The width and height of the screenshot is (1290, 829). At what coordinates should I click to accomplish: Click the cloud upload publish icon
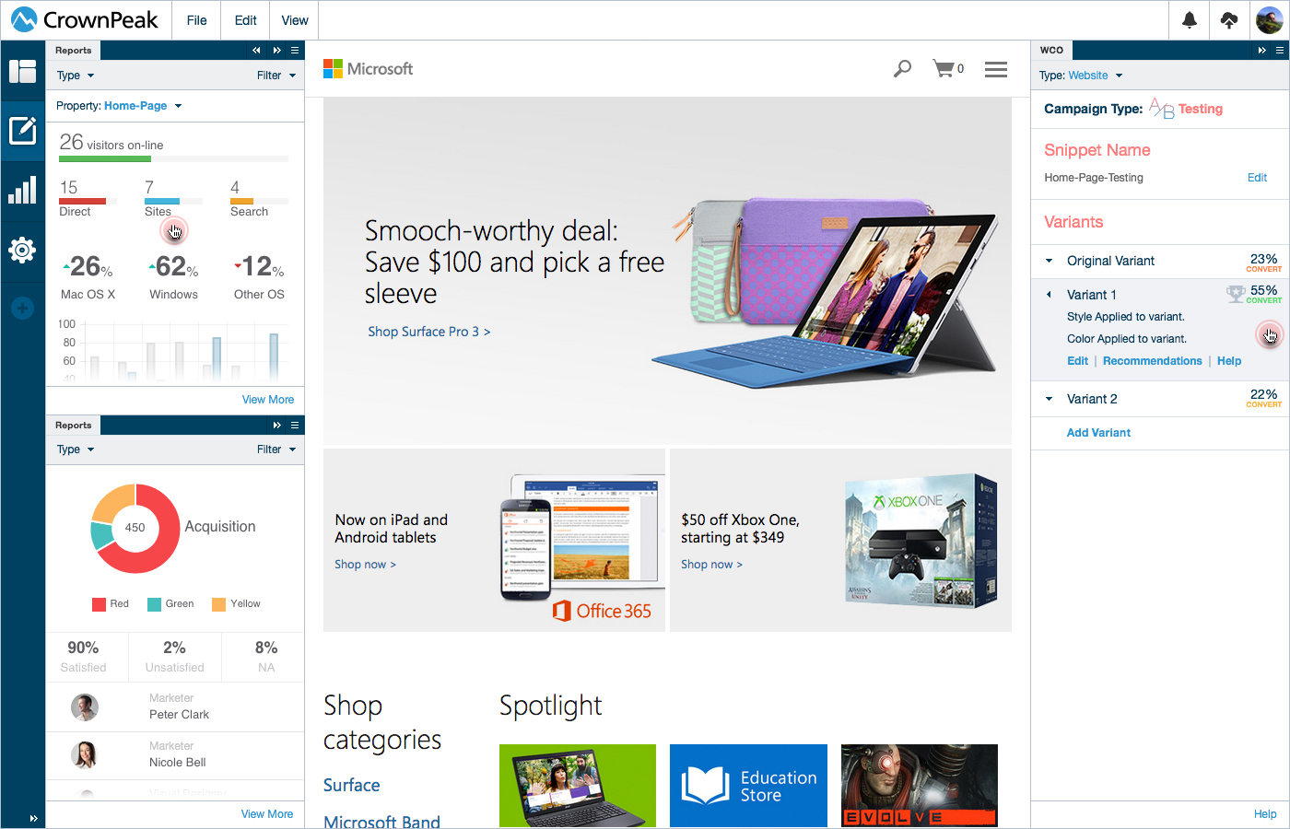pyautogui.click(x=1229, y=20)
